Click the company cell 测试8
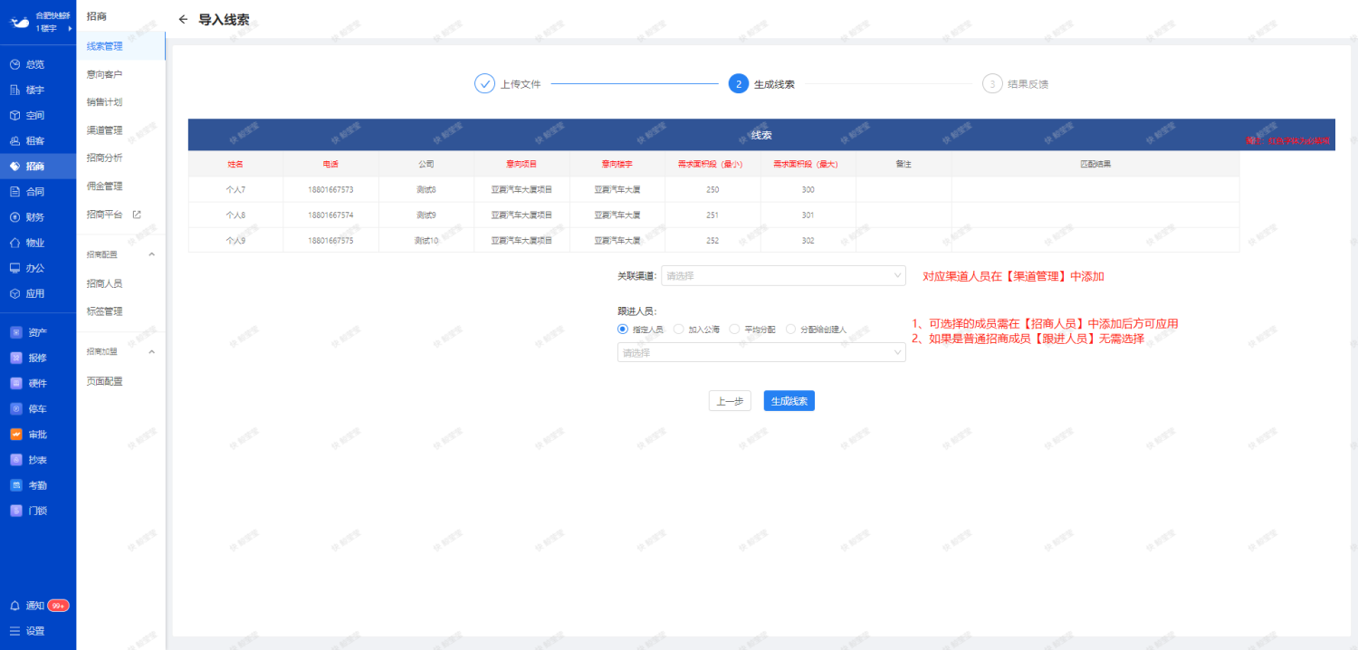The image size is (1358, 650). [426, 189]
